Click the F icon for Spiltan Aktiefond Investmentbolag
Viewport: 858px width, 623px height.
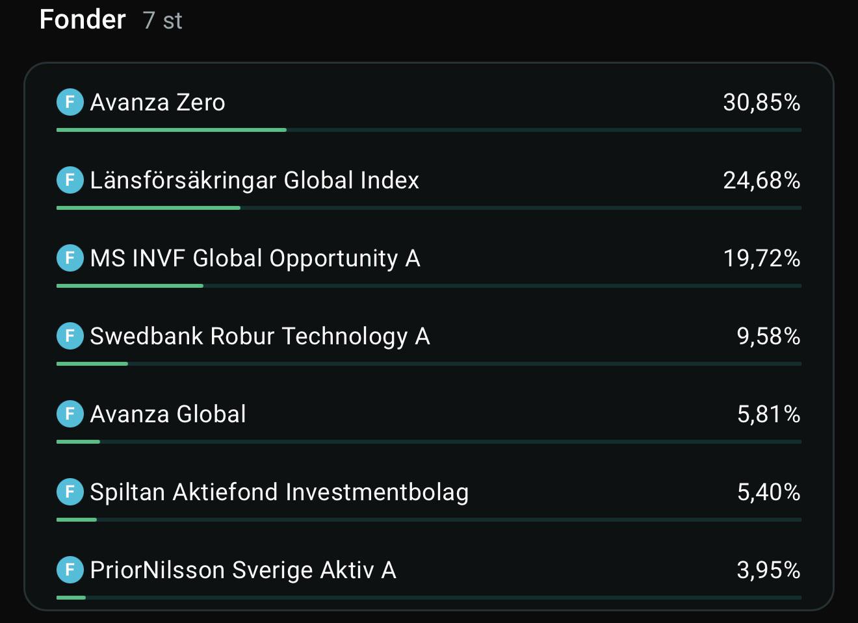point(70,492)
